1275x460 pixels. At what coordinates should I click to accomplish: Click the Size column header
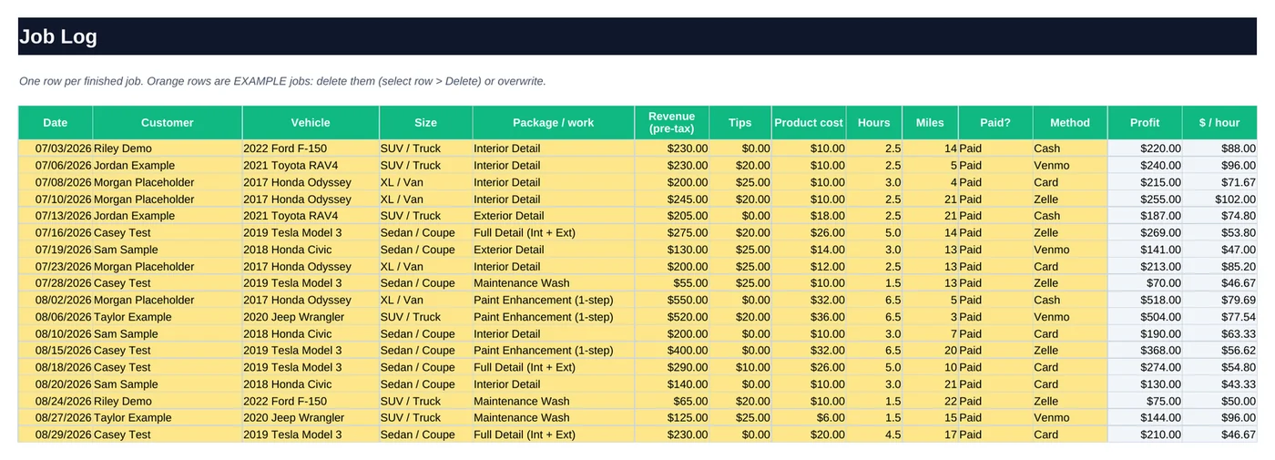pyautogui.click(x=425, y=123)
